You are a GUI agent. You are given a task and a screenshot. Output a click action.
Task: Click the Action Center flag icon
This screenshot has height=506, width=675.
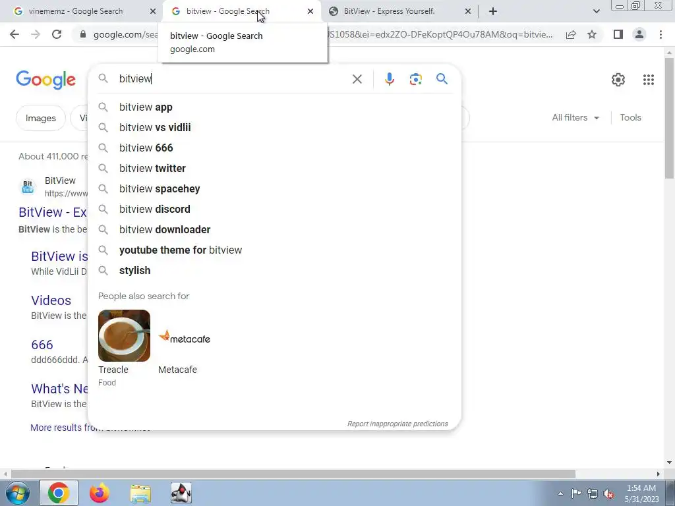pyautogui.click(x=576, y=493)
